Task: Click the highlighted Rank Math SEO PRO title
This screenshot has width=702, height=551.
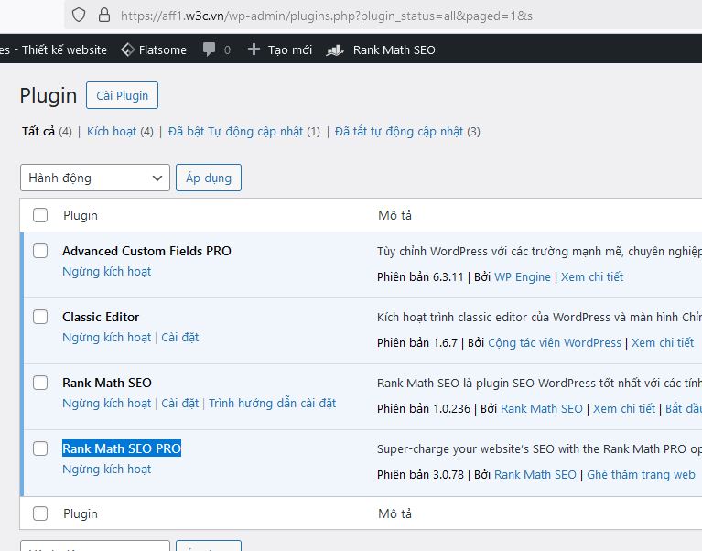Action: tap(122, 448)
